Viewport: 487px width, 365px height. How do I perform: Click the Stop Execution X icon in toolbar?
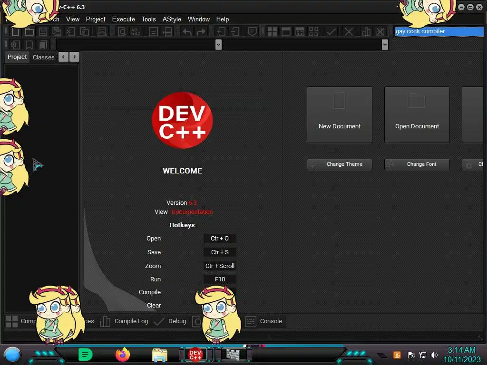(349, 32)
